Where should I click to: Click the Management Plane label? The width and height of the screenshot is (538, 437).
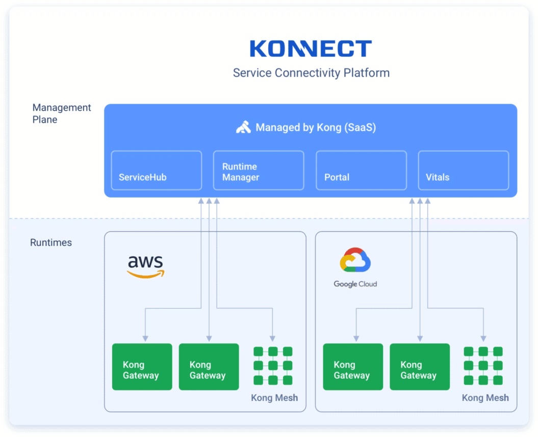click(62, 113)
